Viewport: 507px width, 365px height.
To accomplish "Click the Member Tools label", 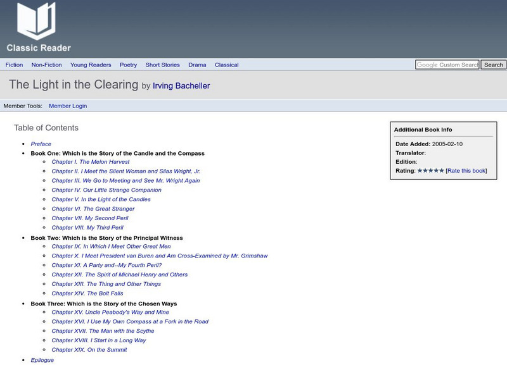I will coord(23,106).
